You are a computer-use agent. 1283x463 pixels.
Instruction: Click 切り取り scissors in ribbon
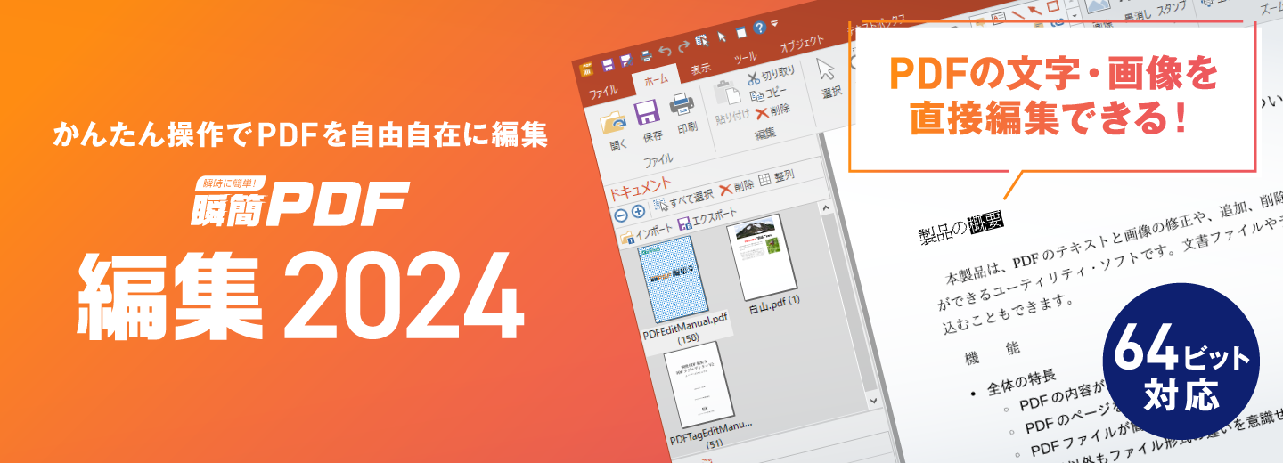pyautogui.click(x=772, y=77)
